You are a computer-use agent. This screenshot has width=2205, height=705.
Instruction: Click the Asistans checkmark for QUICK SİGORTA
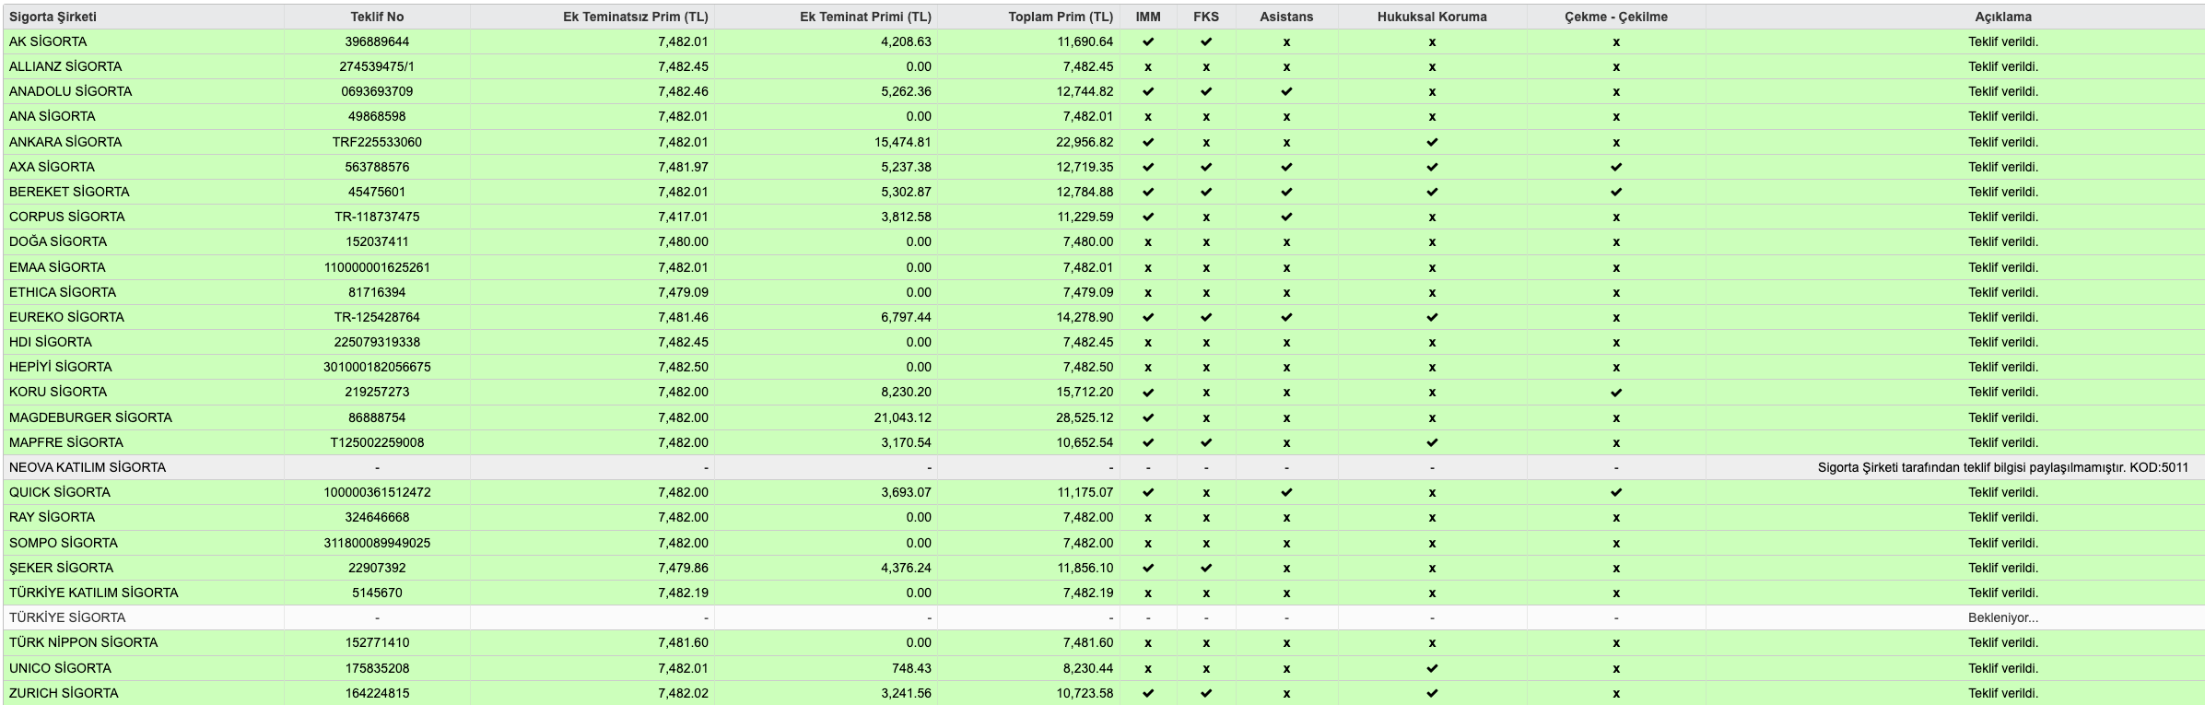point(1286,492)
